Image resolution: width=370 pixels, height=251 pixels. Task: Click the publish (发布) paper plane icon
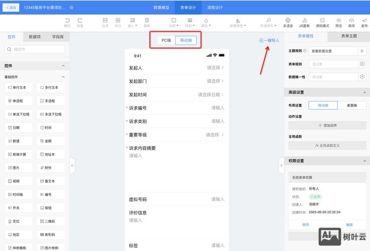pyautogui.click(x=364, y=21)
